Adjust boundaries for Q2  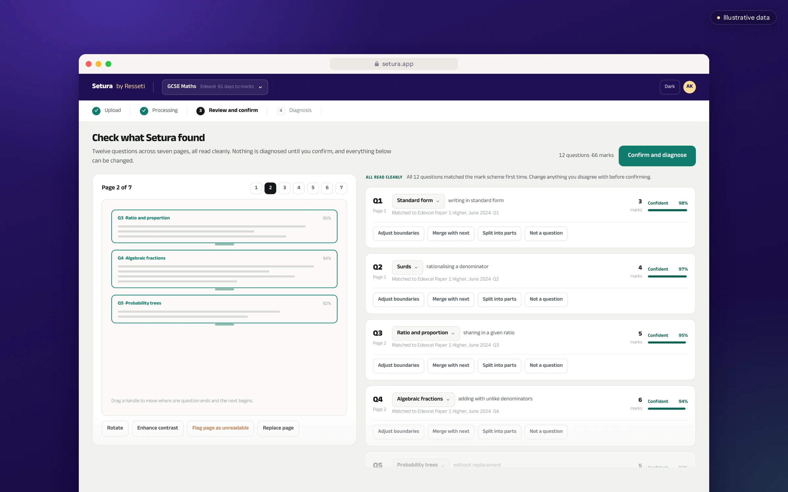click(x=398, y=299)
